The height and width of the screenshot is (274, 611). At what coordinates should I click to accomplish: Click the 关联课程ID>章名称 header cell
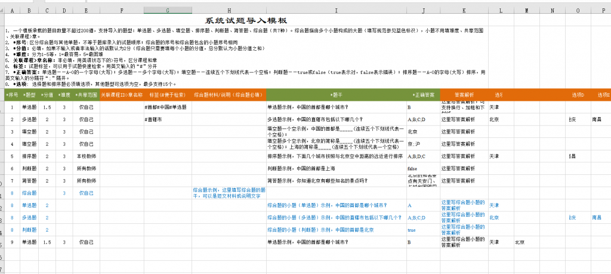[122, 95]
